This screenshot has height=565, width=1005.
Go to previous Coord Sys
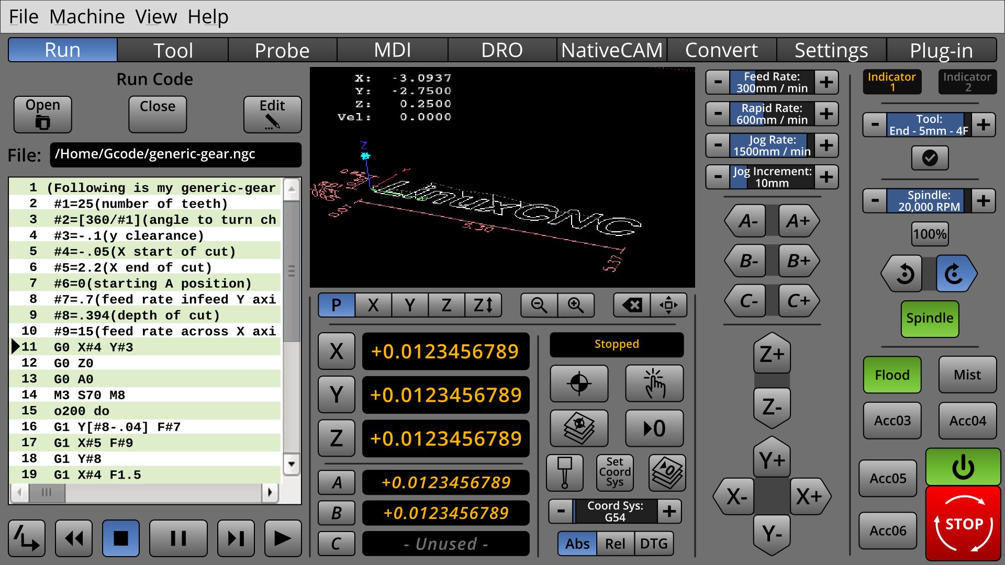pos(561,511)
